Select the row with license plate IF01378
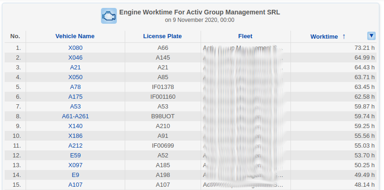Screen dimensions: 384x190 (162, 87)
